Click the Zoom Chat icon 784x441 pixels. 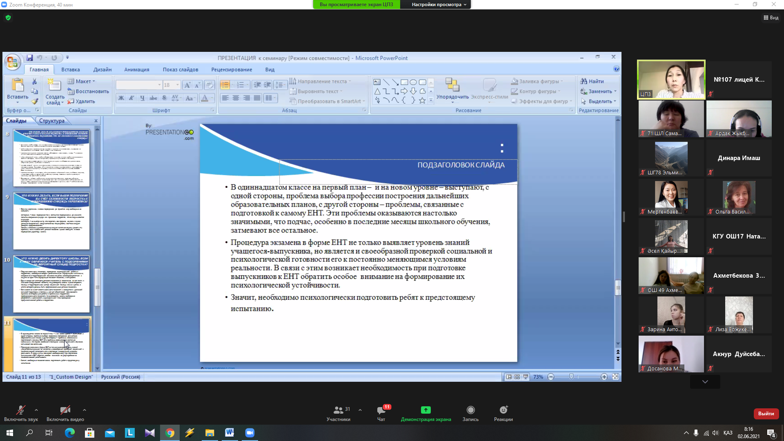coord(381,410)
